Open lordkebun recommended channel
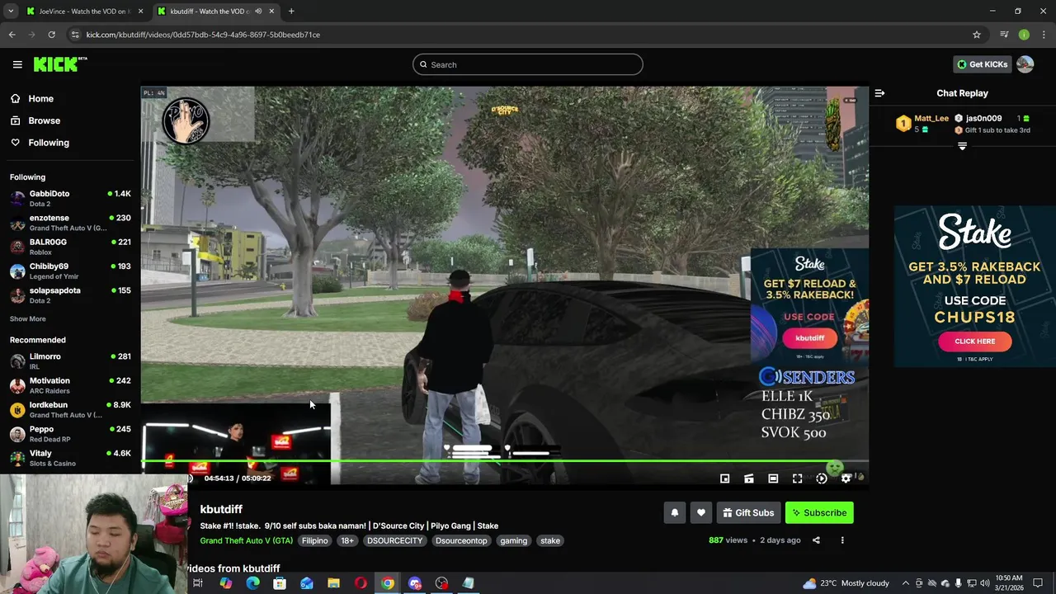The width and height of the screenshot is (1056, 594). point(70,409)
